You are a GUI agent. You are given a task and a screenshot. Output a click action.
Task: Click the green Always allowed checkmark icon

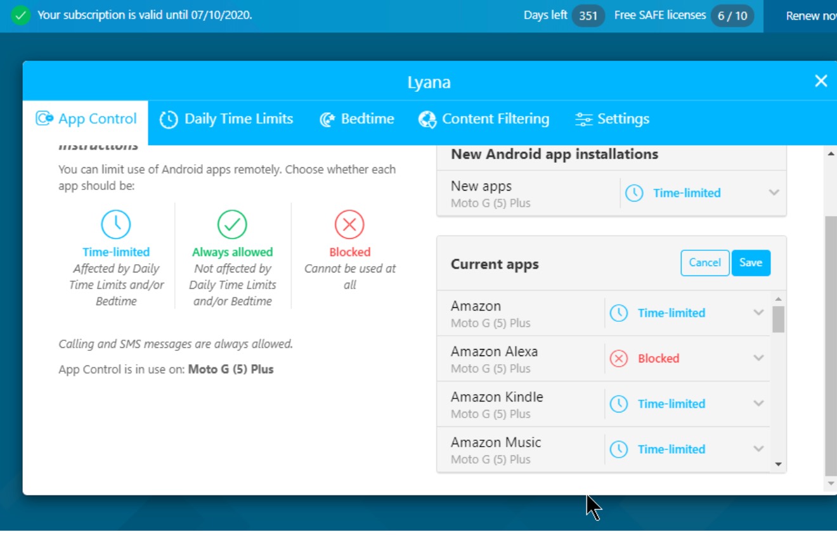click(232, 224)
